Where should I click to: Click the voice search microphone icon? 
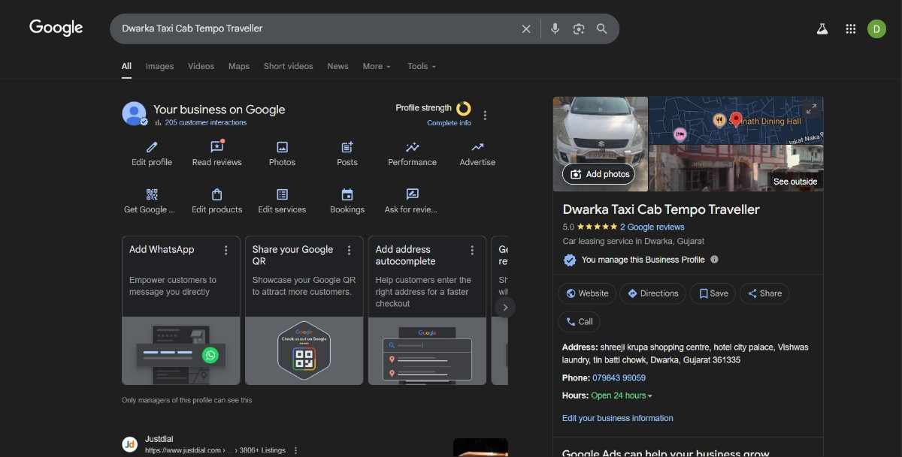click(555, 29)
